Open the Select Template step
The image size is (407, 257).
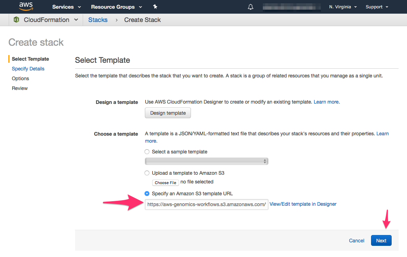click(x=30, y=59)
